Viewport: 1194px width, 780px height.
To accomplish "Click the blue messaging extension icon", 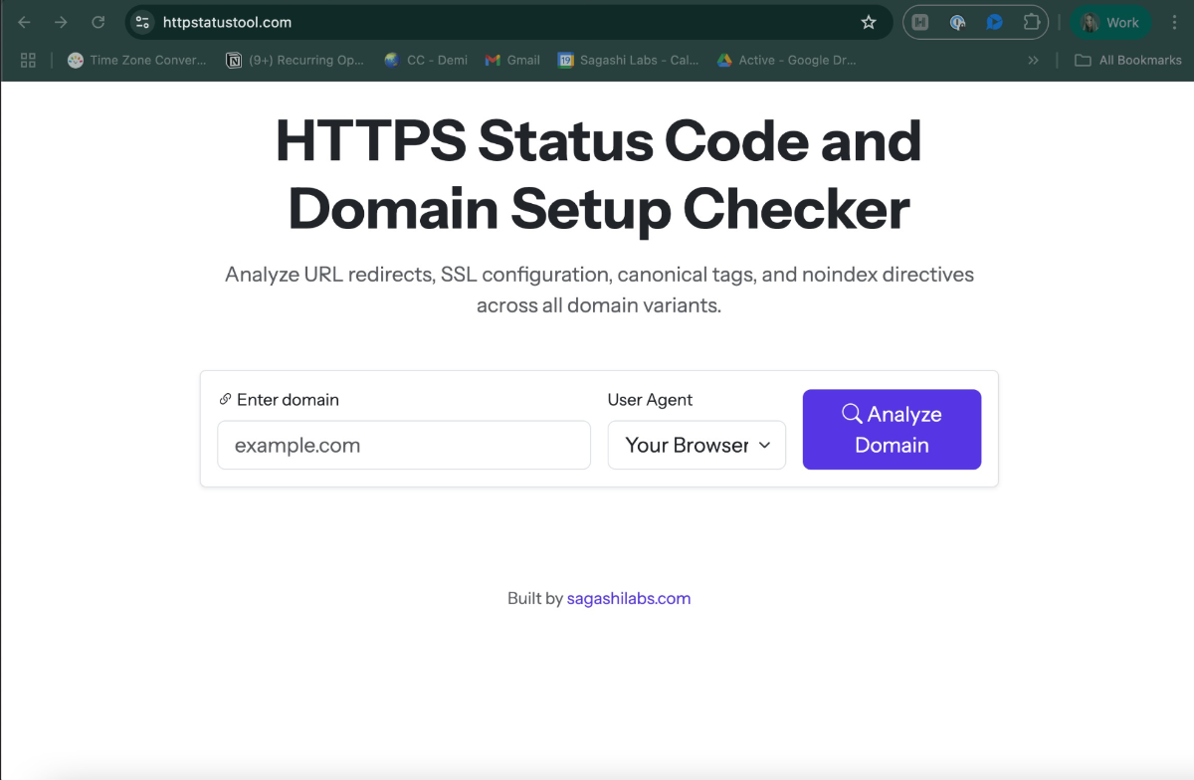I will [994, 22].
